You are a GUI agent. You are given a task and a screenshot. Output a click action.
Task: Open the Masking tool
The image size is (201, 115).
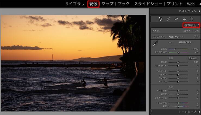[192, 19]
